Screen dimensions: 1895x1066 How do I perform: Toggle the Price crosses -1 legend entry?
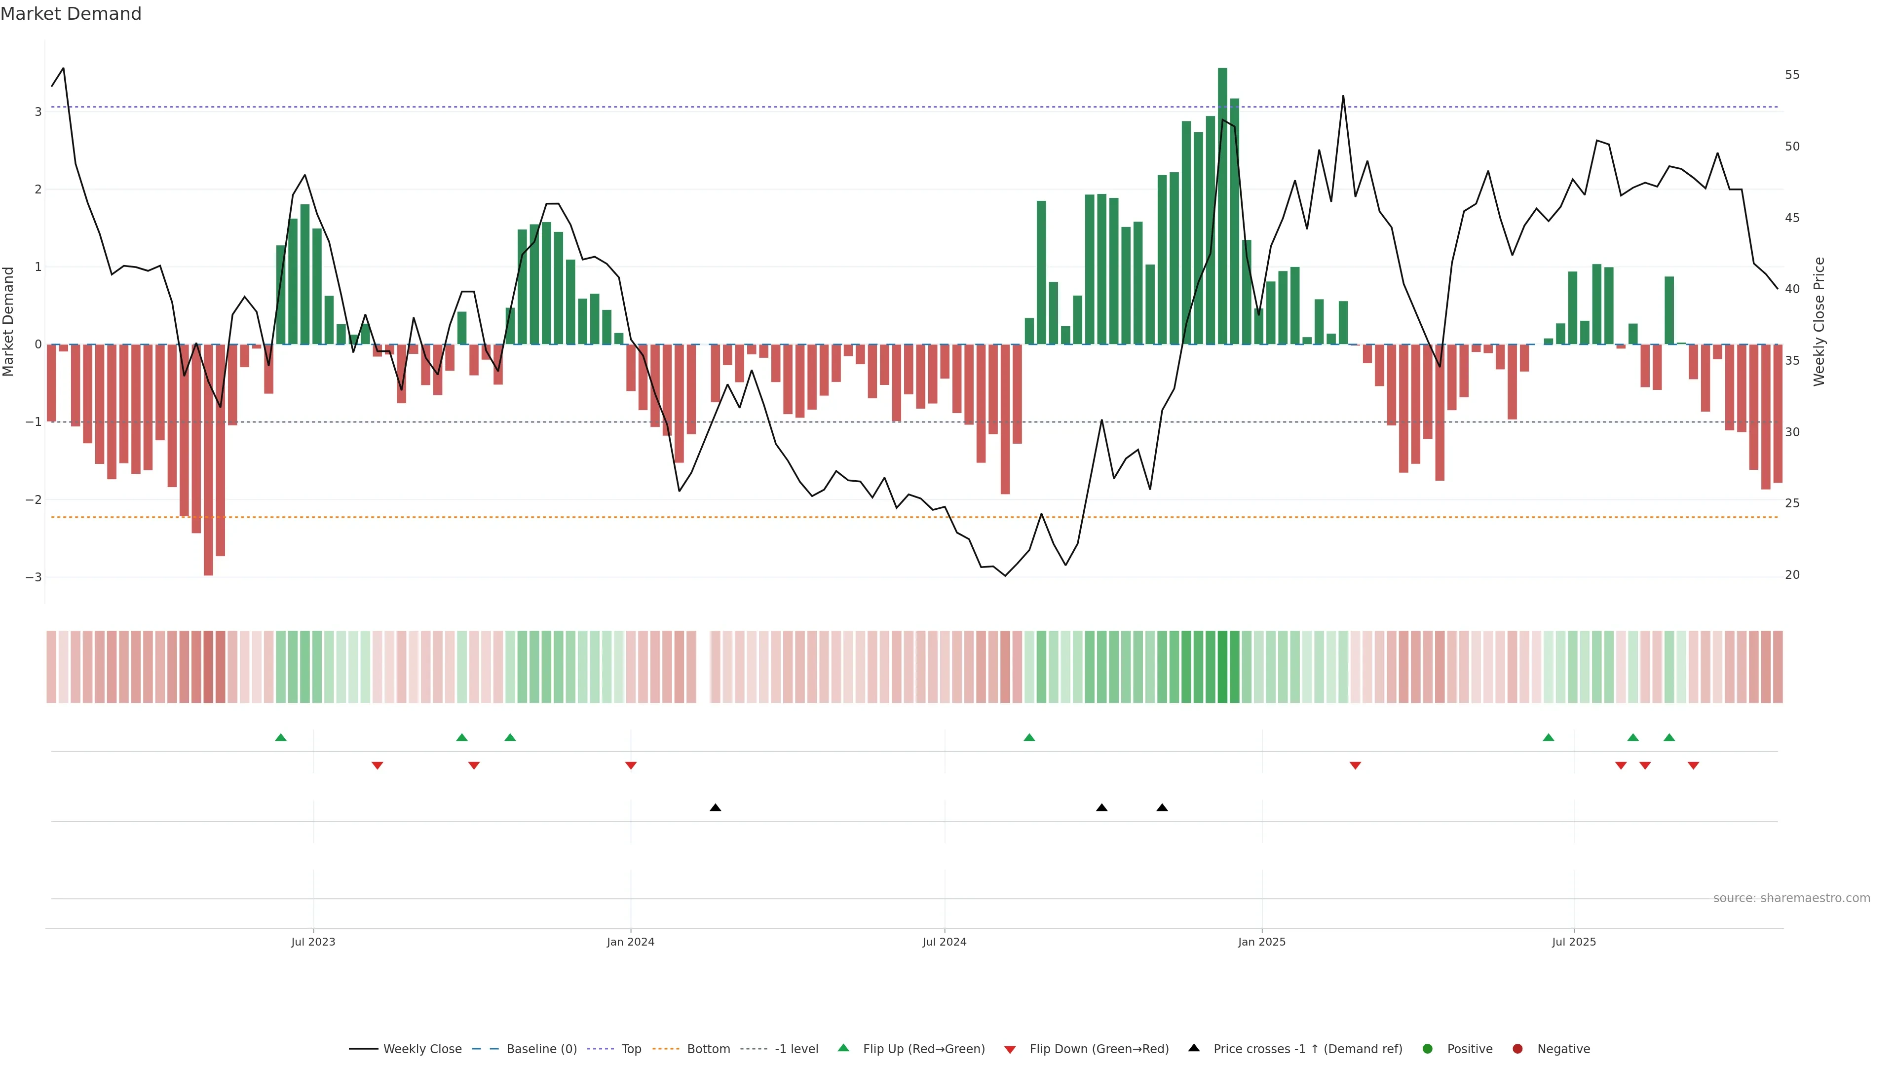coord(1307,1049)
